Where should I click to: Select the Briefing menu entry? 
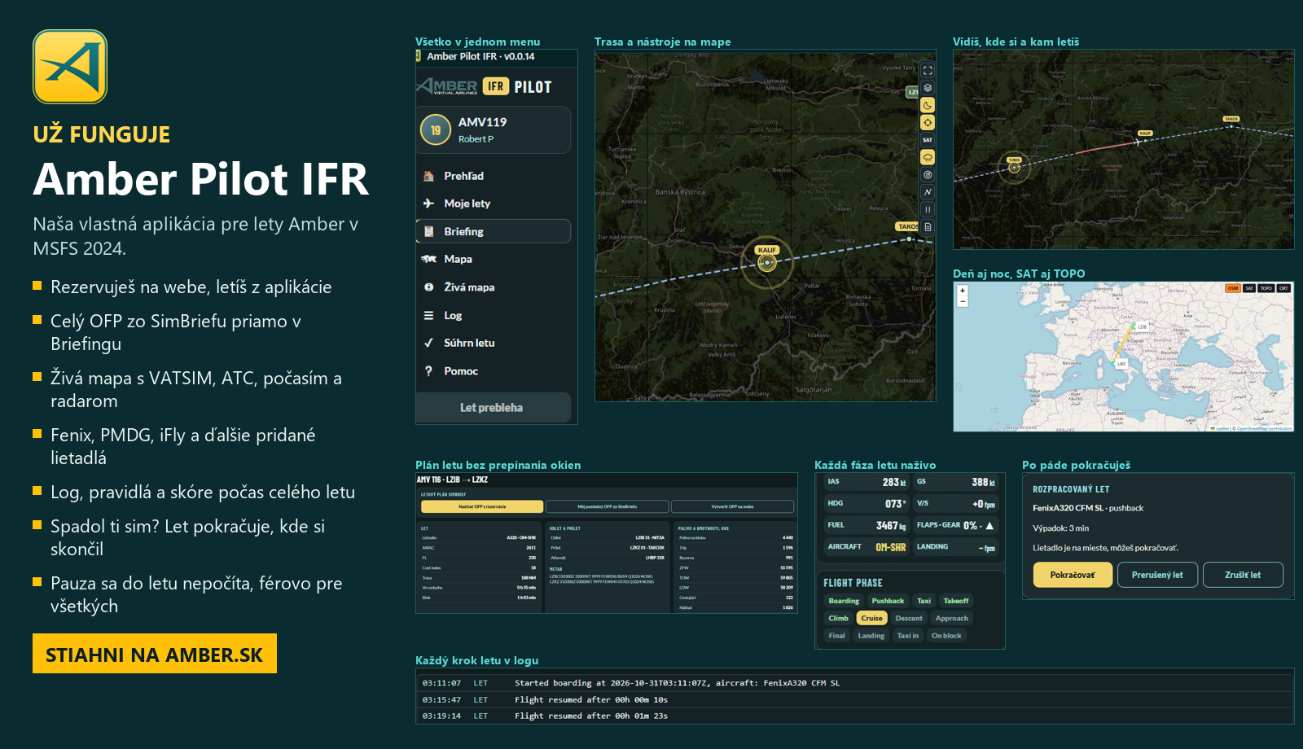493,231
